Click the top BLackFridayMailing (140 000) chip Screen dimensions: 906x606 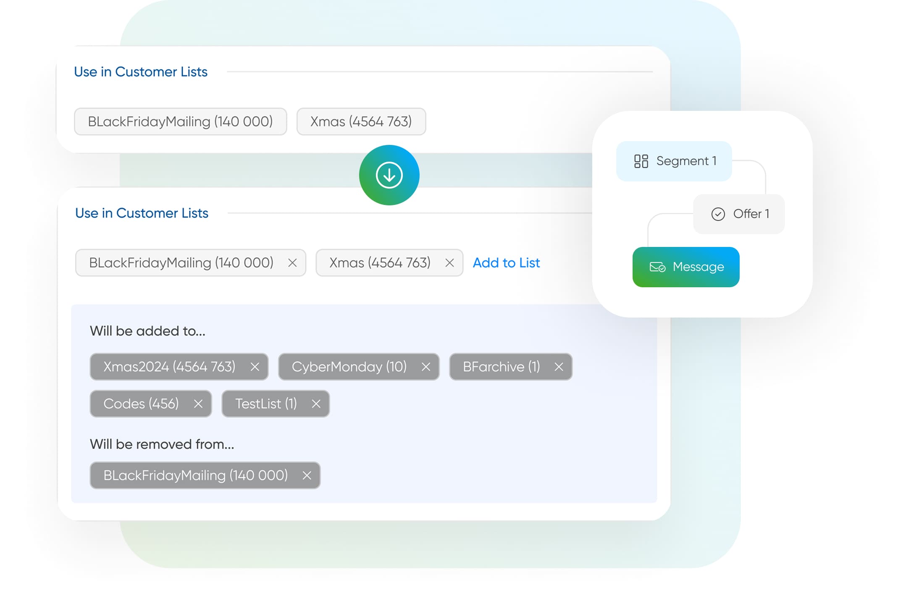pyautogui.click(x=180, y=122)
